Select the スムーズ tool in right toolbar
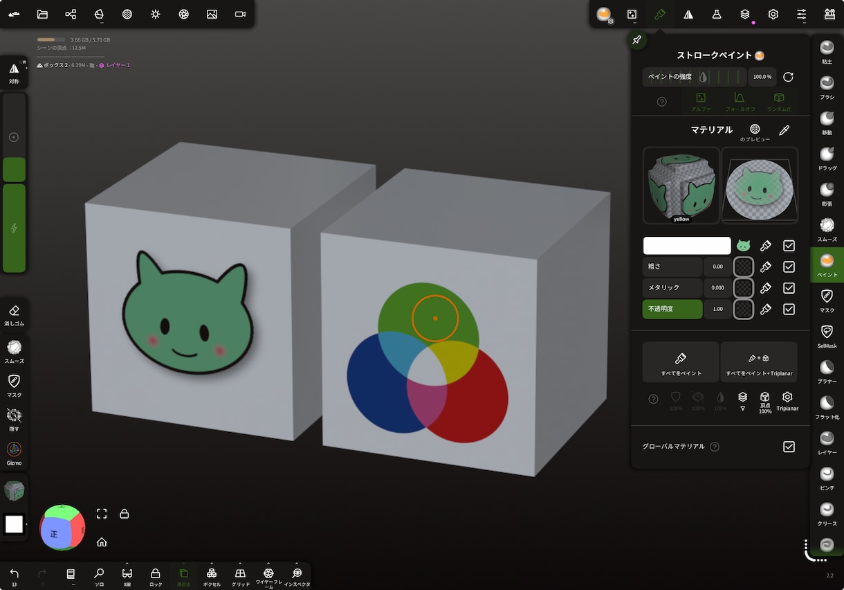The width and height of the screenshot is (844, 590). 827,229
